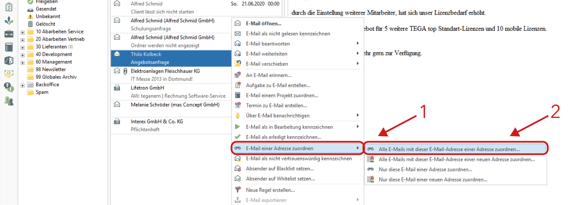Expand the 30 Lieferanten folder
Screen dimensions: 583x205
tap(22, 47)
